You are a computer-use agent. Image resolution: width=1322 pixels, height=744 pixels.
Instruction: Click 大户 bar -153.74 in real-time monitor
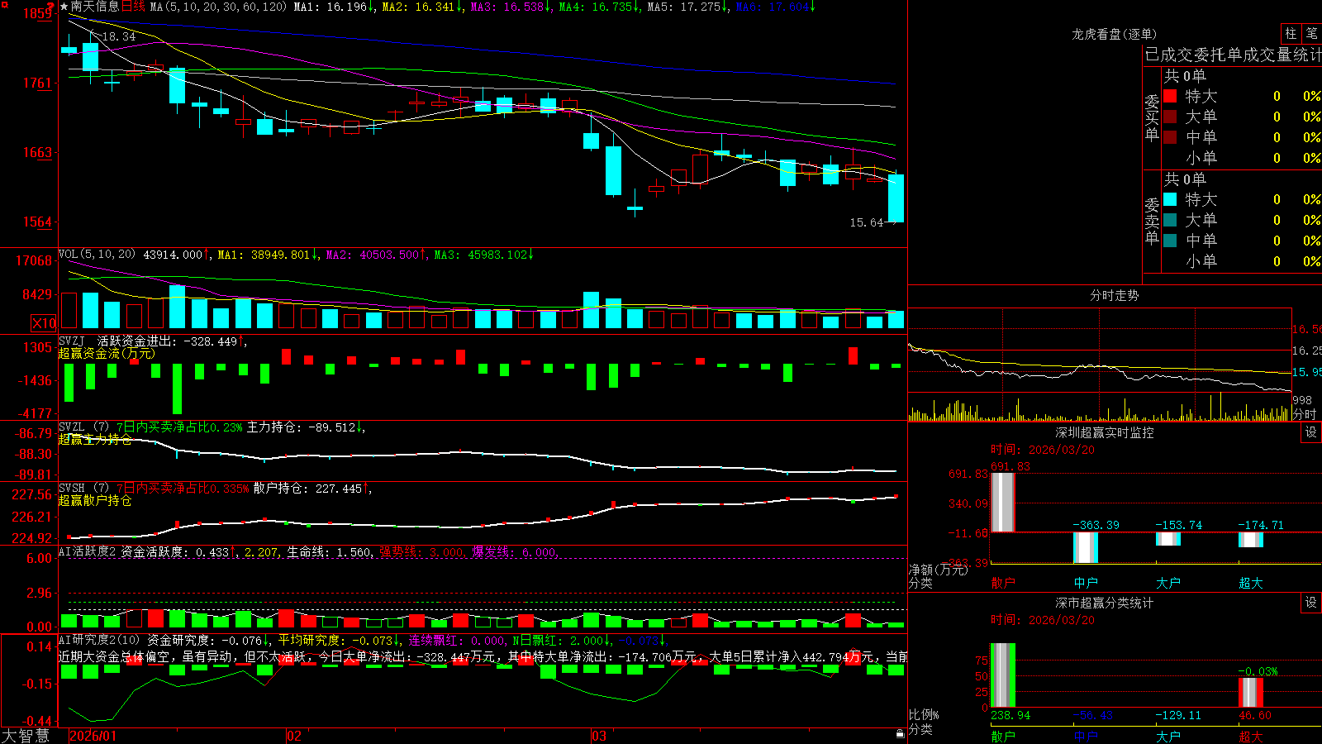tap(1167, 539)
